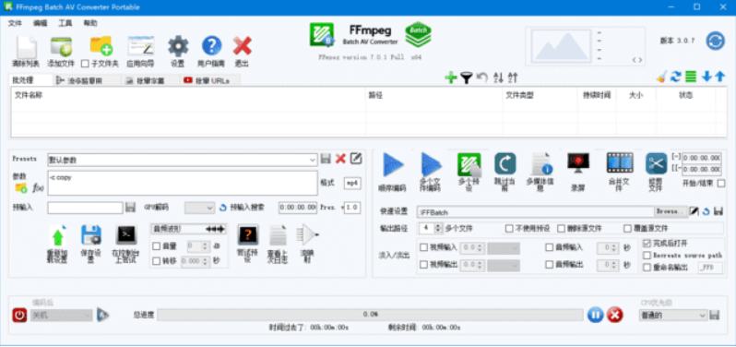Click the yellow folder with plus icon

(x=101, y=46)
